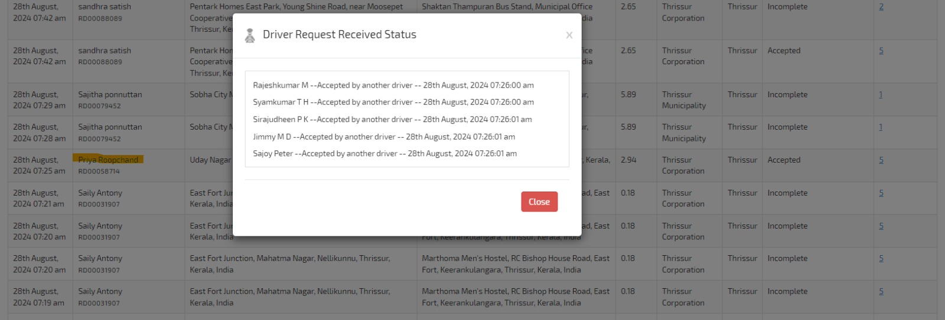The height and width of the screenshot is (320, 945).
Task: Select the Sajoy Peter status entry
Action: tap(384, 154)
